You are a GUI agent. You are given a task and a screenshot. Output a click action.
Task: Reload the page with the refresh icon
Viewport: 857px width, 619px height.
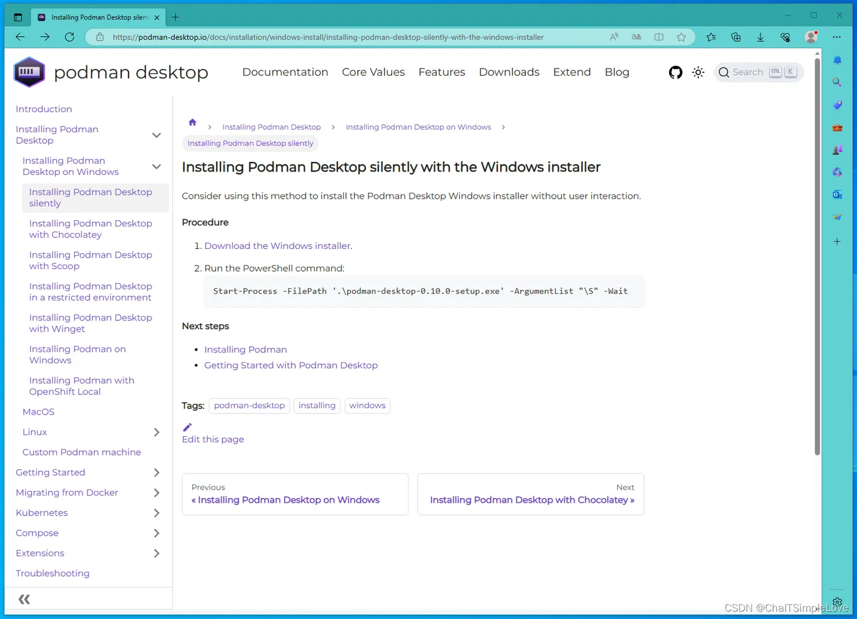(70, 37)
